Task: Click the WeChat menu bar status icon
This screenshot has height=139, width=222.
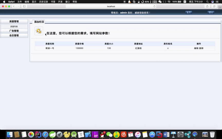Action: [160, 2]
